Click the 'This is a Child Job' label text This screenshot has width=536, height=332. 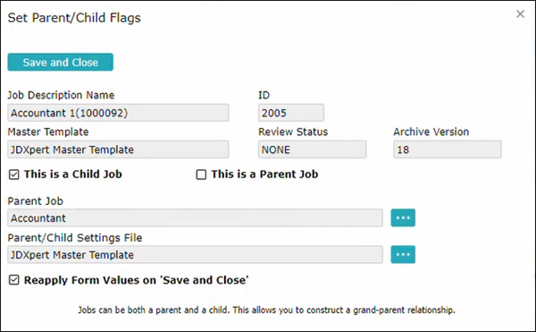click(x=73, y=175)
